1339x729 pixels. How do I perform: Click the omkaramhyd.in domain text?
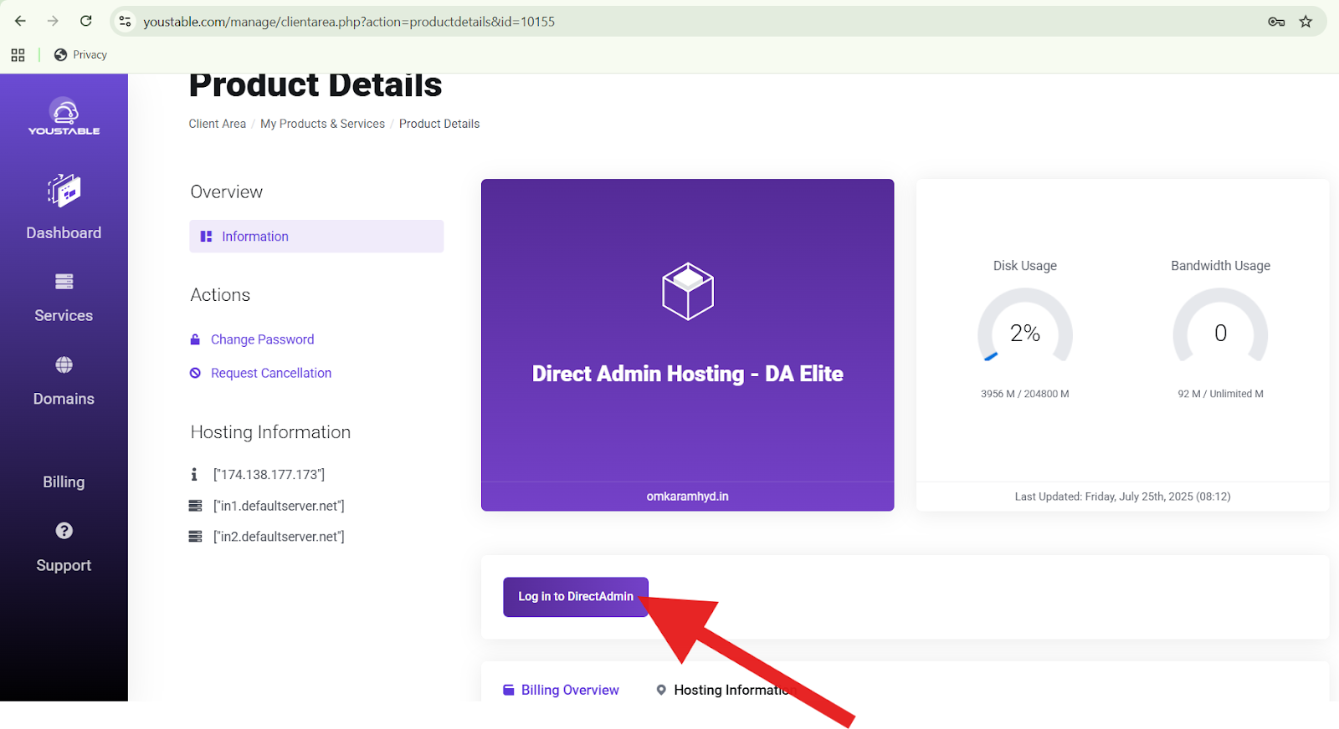coord(688,497)
